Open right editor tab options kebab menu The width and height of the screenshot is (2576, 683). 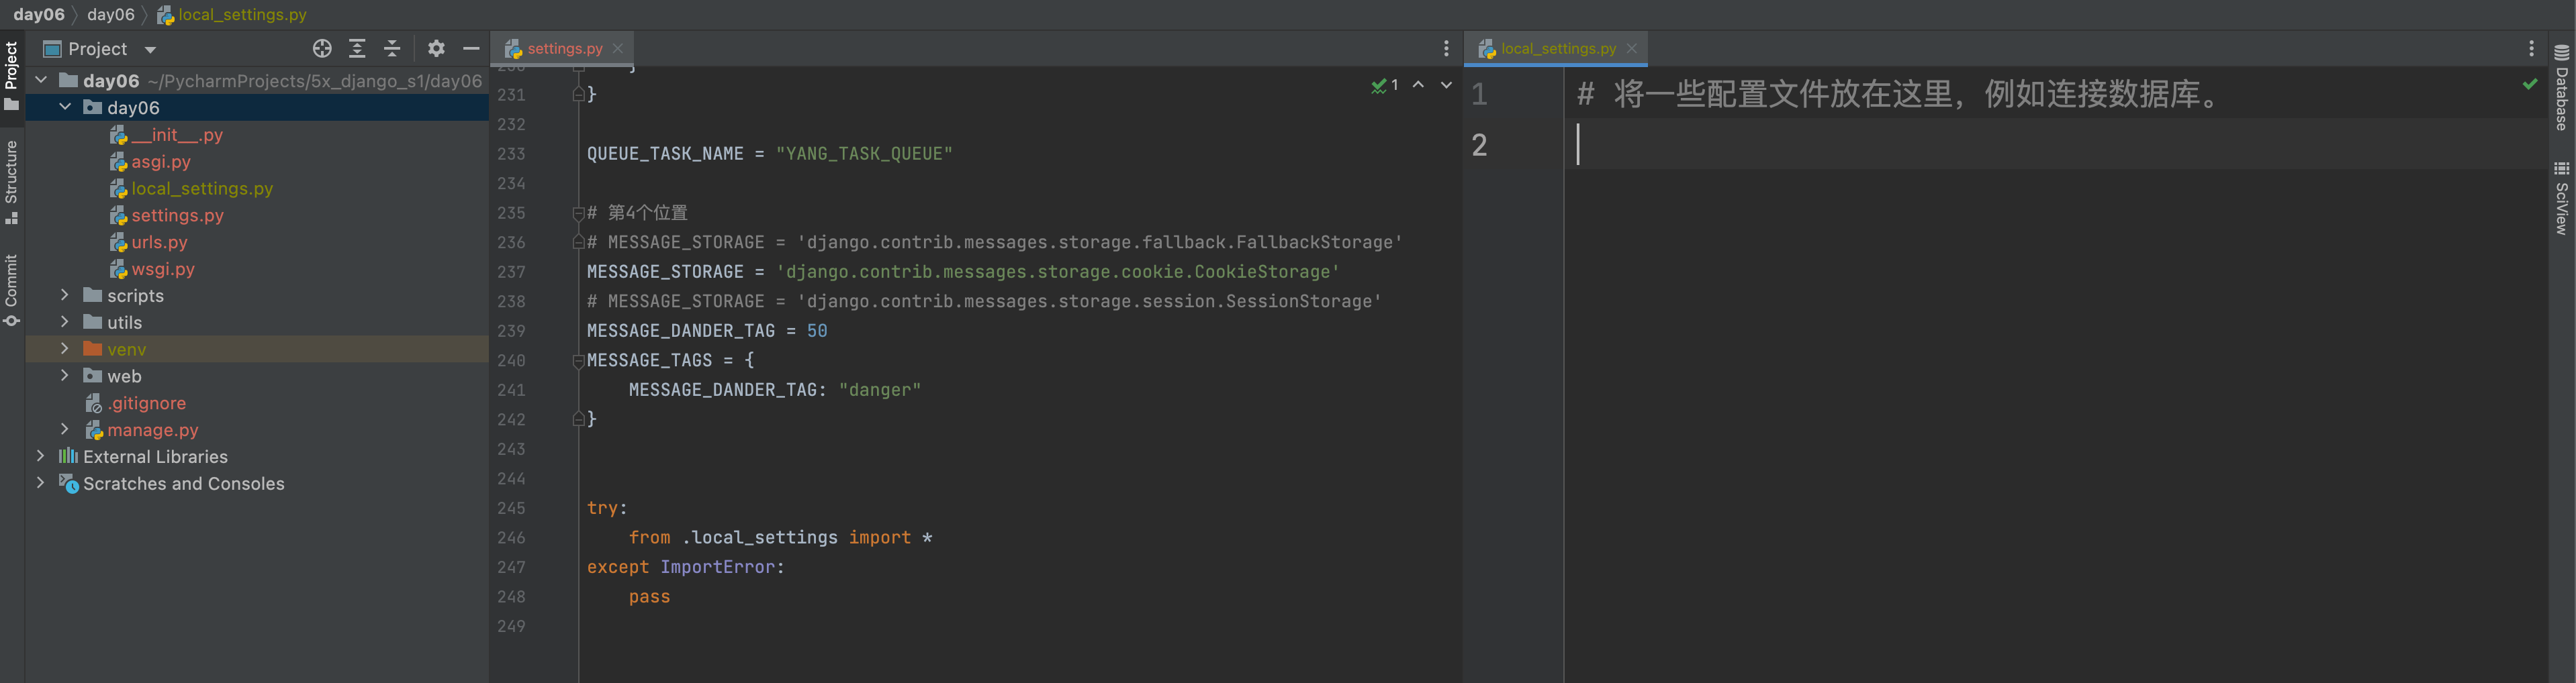pos(2531,48)
